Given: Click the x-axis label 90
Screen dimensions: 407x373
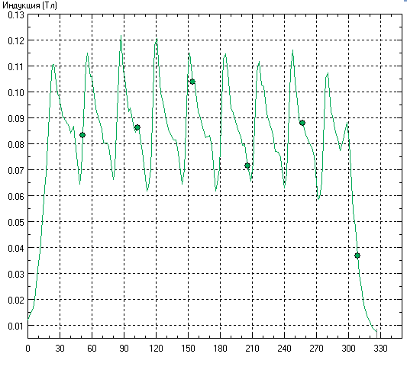Looking at the screenshot, I should [x=124, y=349].
